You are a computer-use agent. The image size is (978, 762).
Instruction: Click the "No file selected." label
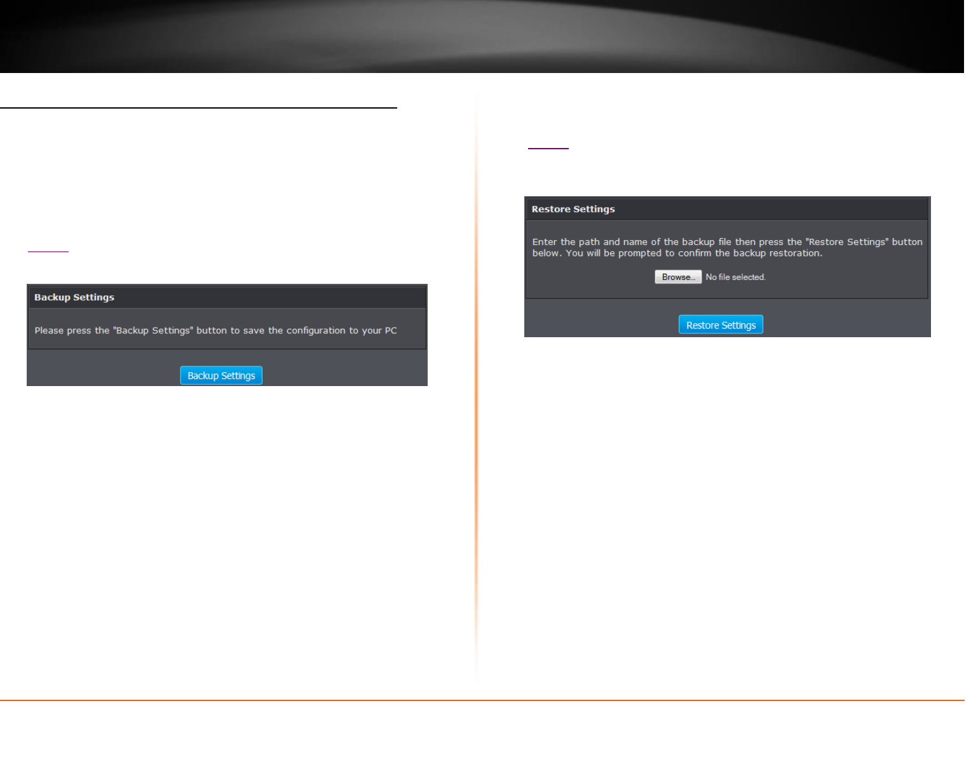736,277
